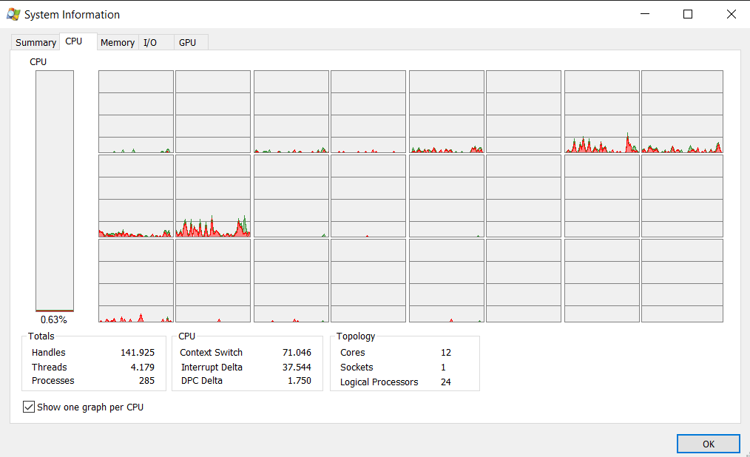The image size is (750, 457).
Task: Click the Handles value 141.925
Action: point(138,352)
